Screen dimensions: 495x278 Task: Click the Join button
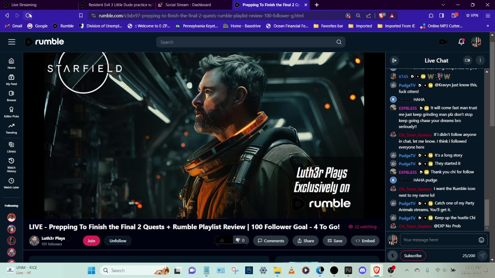(x=91, y=241)
